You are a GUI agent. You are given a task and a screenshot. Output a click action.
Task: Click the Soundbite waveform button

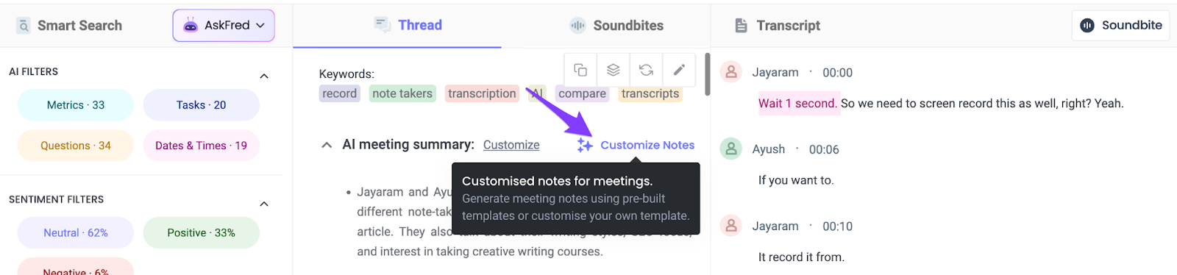(x=1120, y=25)
